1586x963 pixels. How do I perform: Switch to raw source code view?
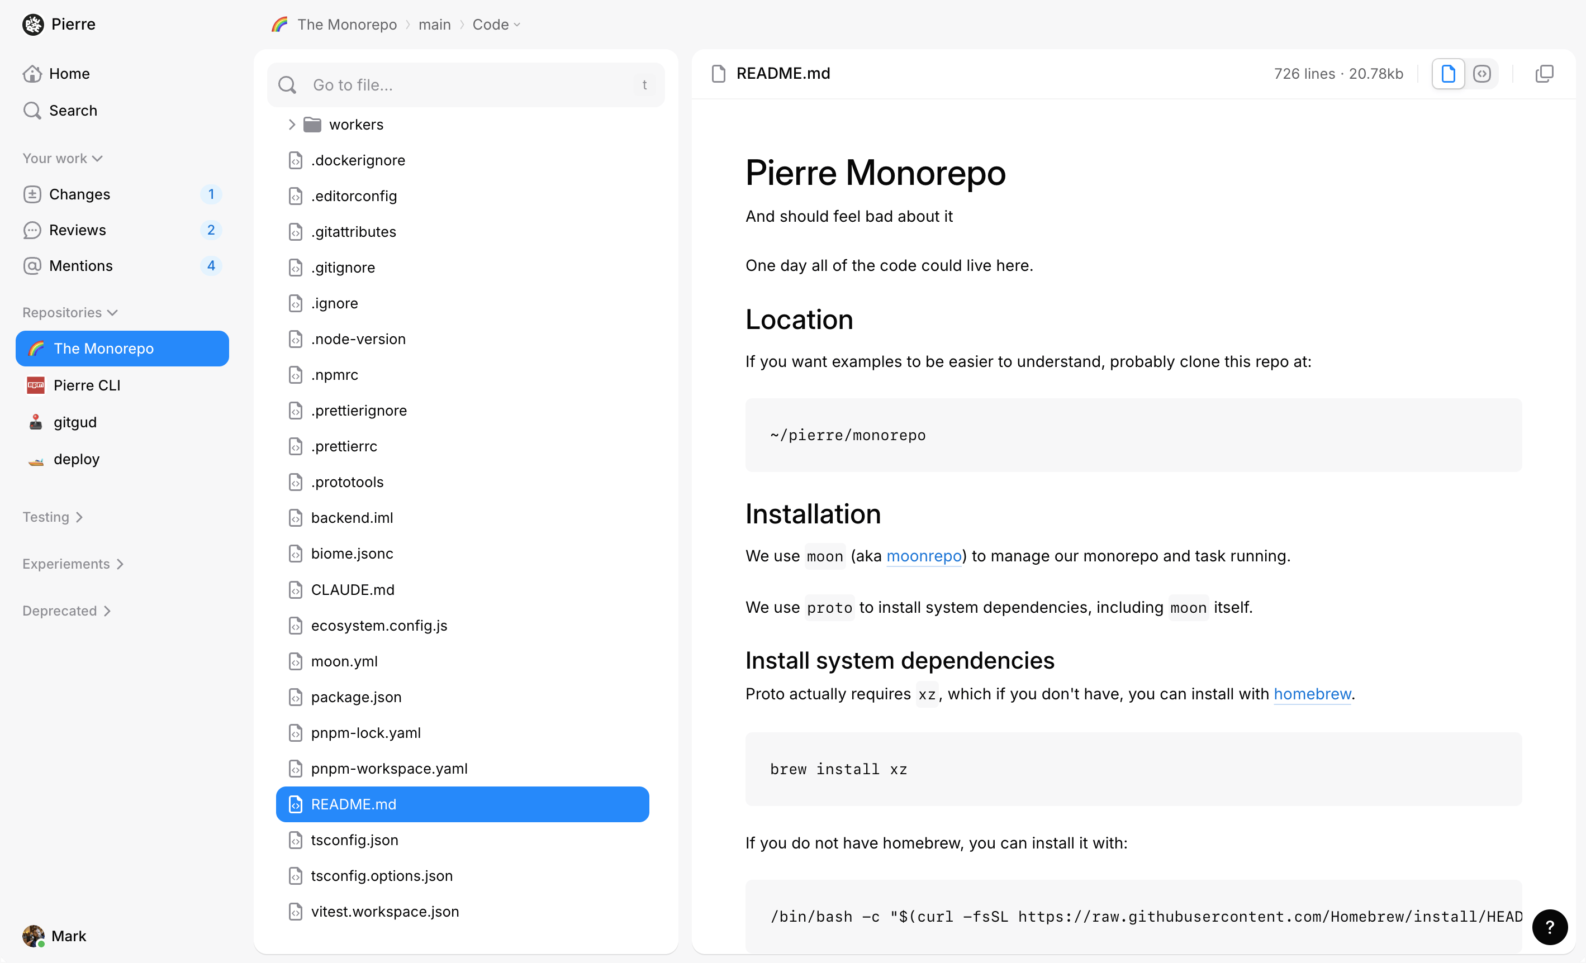tap(1481, 73)
